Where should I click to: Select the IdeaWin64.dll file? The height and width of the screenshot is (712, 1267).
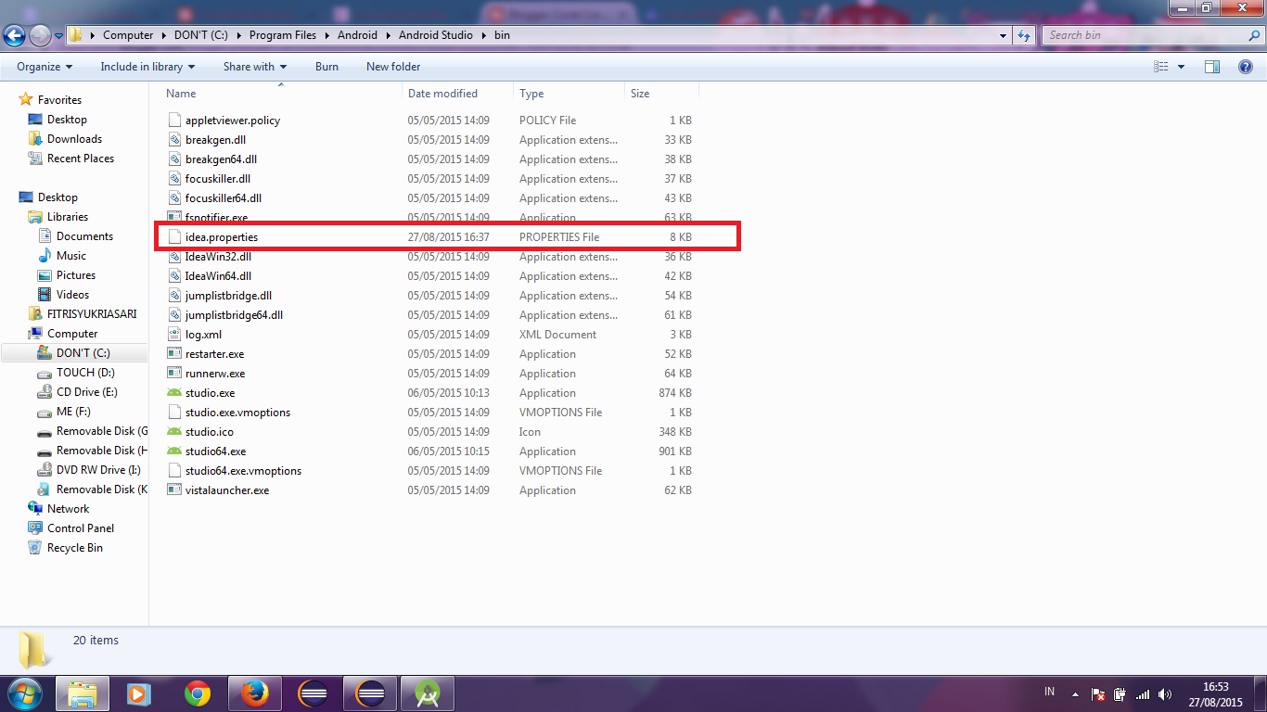(218, 276)
